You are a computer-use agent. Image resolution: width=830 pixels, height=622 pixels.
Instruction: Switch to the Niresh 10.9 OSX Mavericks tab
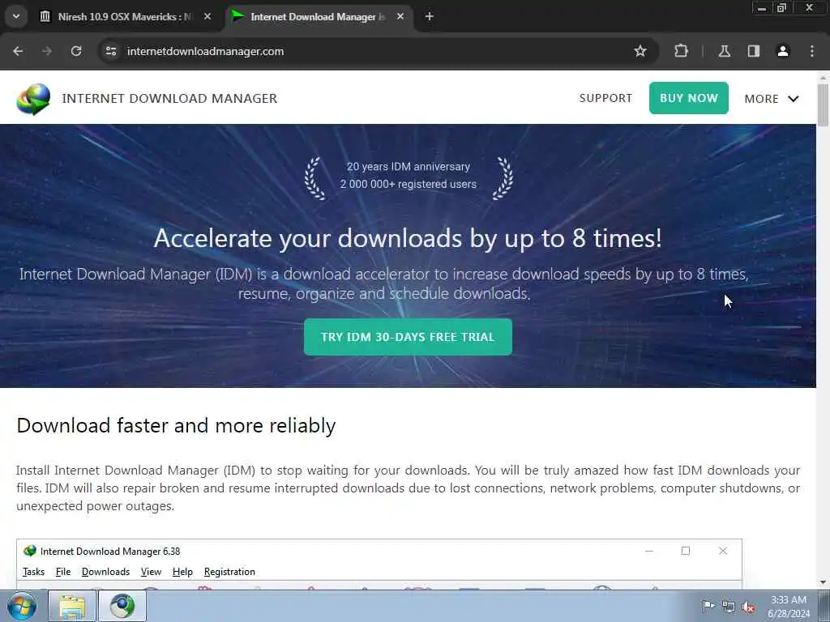tap(125, 17)
